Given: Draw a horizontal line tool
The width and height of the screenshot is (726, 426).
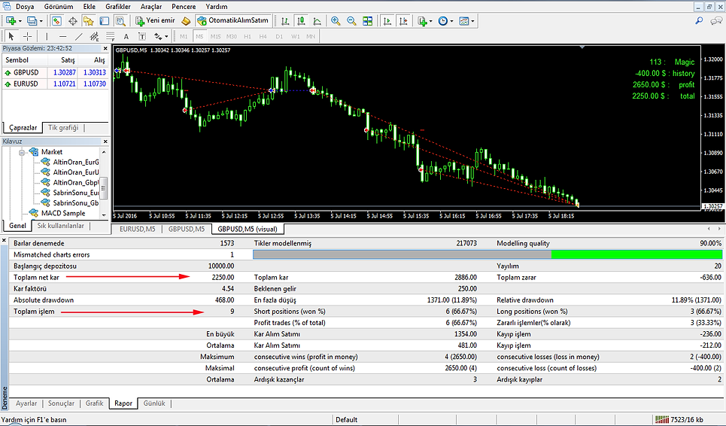Looking at the screenshot, I should click(62, 36).
